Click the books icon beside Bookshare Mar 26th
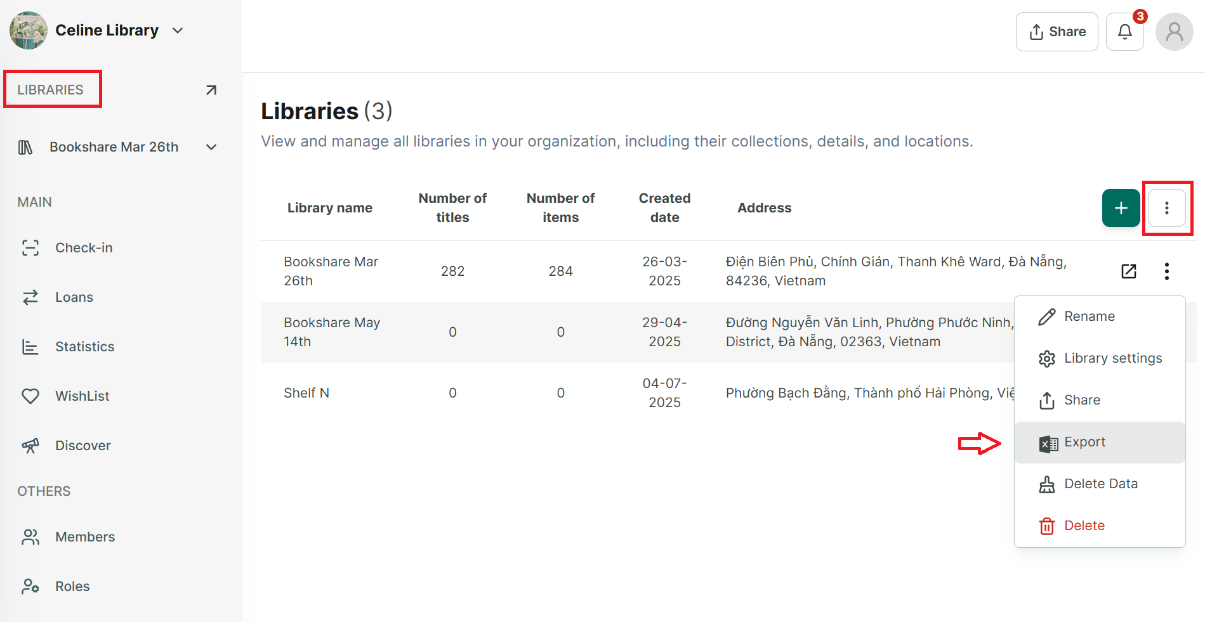 tap(25, 147)
